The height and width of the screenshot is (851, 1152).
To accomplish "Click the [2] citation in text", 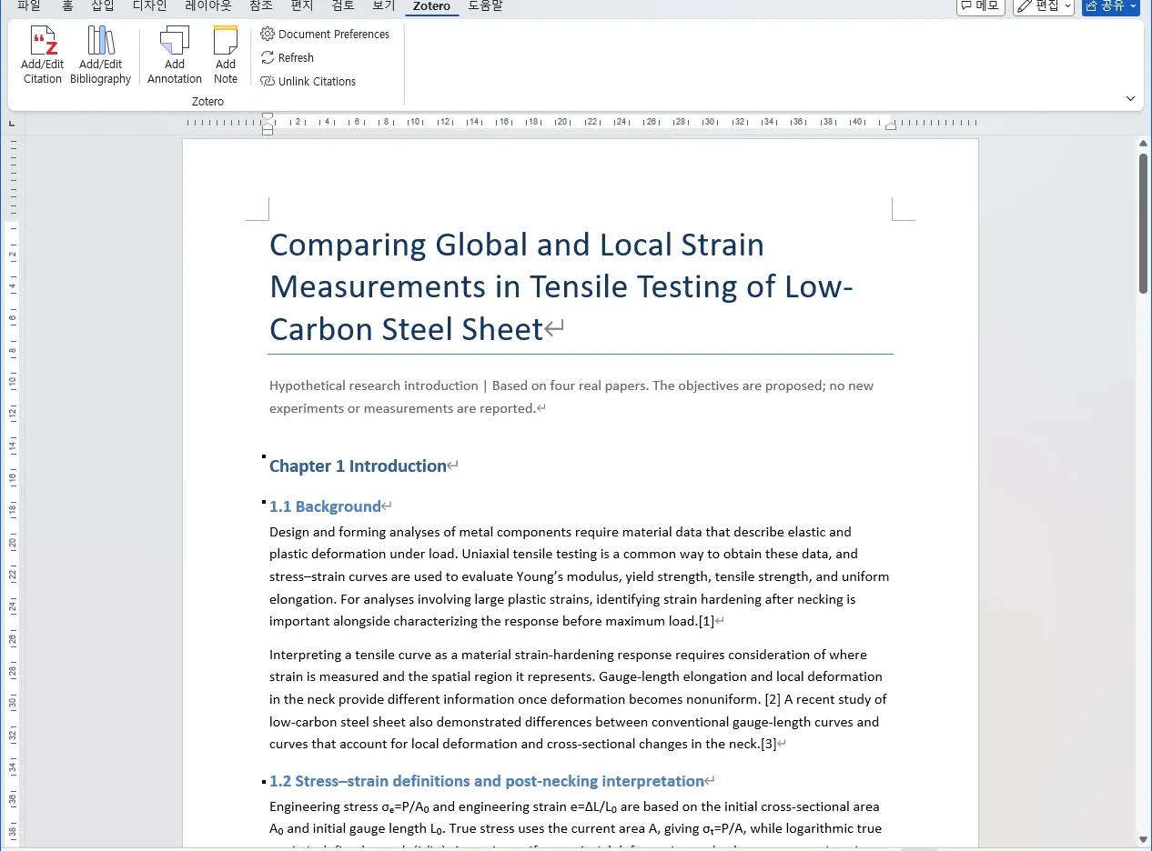I will (773, 699).
